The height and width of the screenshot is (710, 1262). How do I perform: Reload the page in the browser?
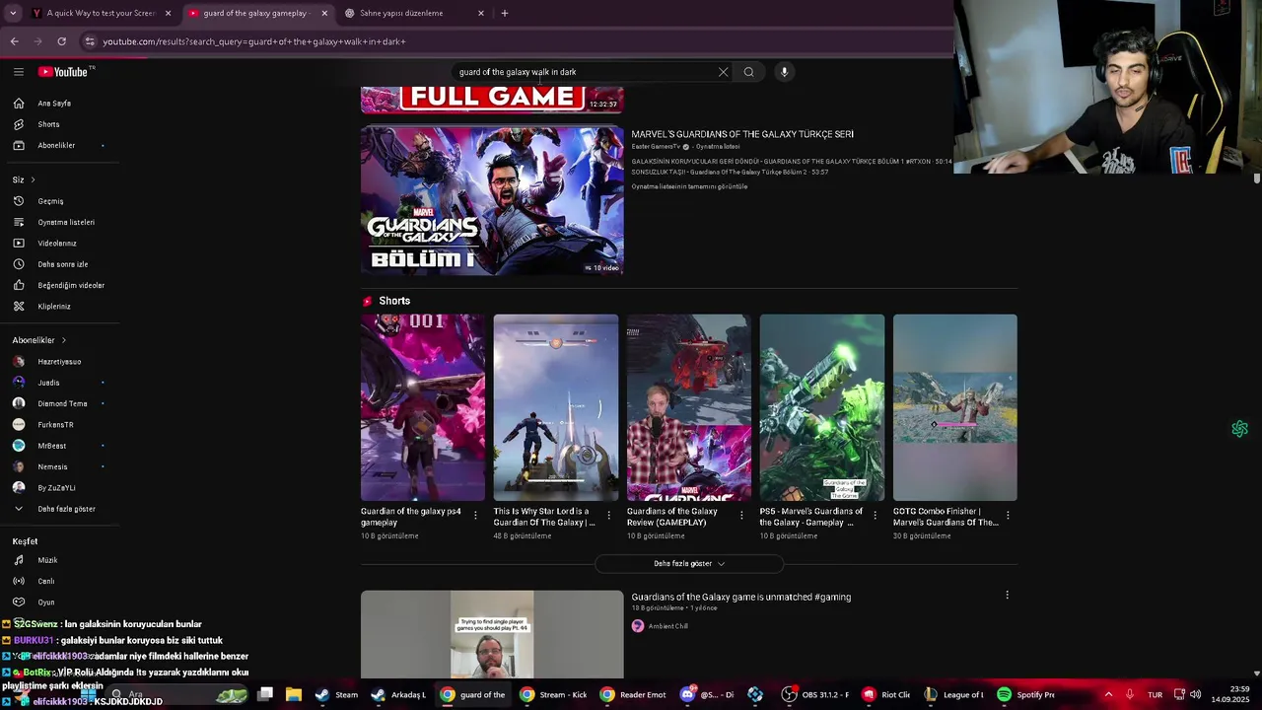tap(61, 41)
